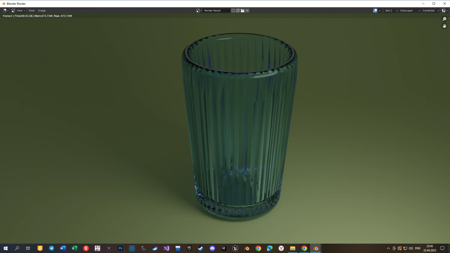Screen dimensions: 450x253
Task: Open Steam from taskbar
Action: [201, 248]
